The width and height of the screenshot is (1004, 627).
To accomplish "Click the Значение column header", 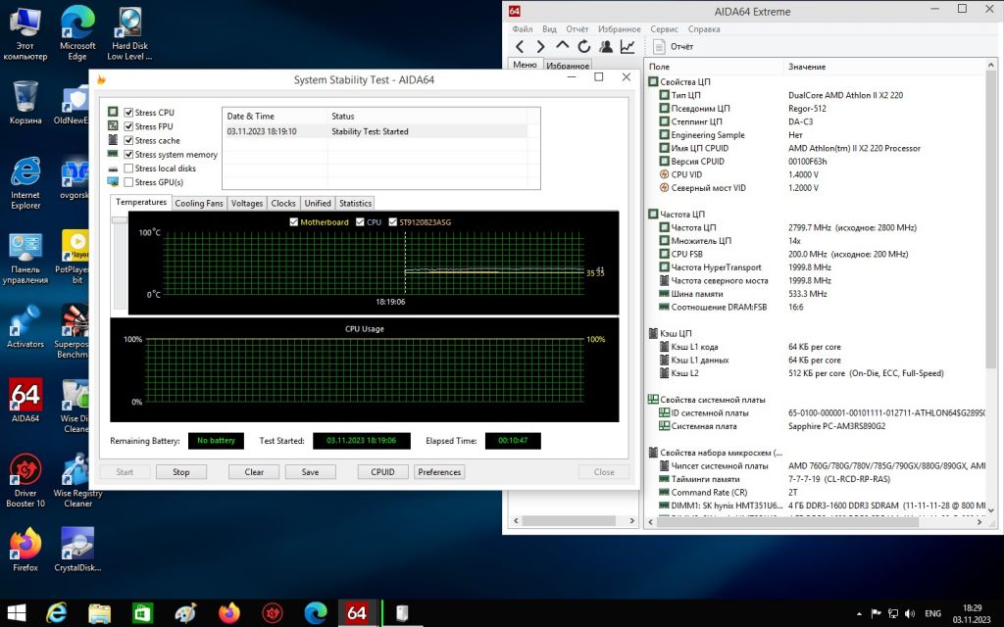I will [885, 67].
